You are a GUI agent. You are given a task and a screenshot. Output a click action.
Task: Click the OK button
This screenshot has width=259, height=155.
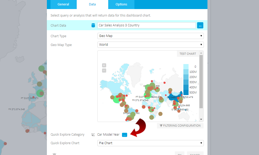click(x=179, y=154)
